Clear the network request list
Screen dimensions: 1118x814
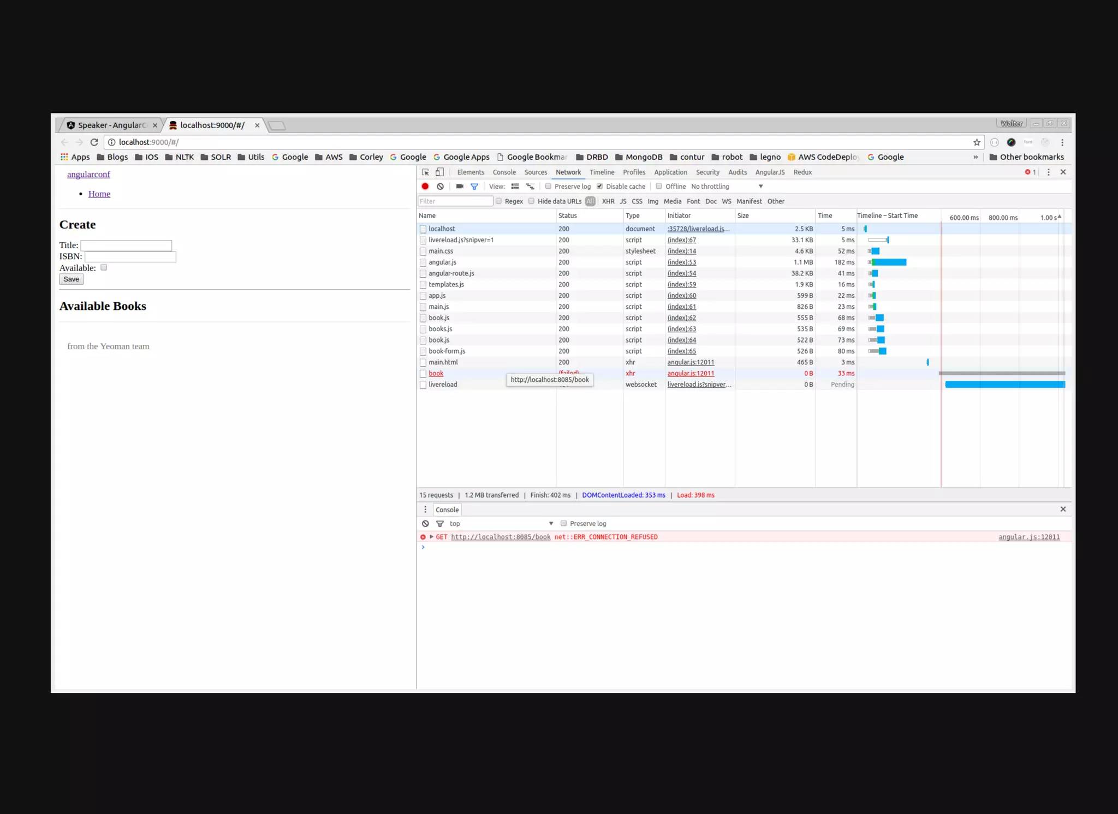coord(440,187)
